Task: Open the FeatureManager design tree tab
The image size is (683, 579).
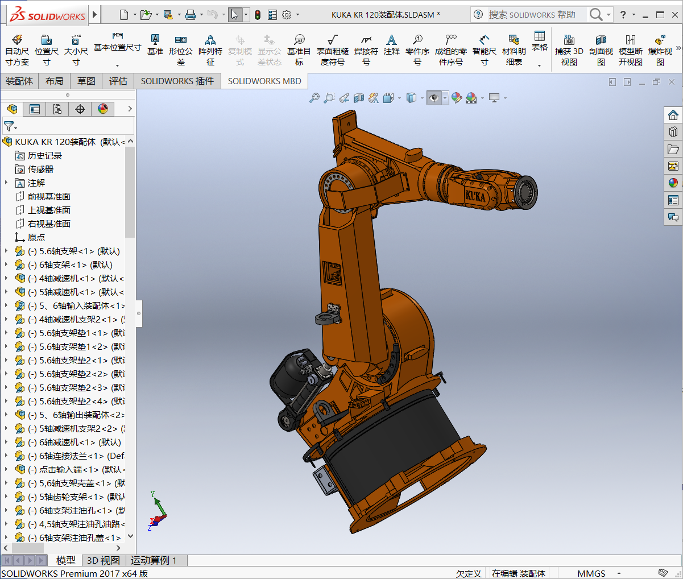Action: [13, 109]
